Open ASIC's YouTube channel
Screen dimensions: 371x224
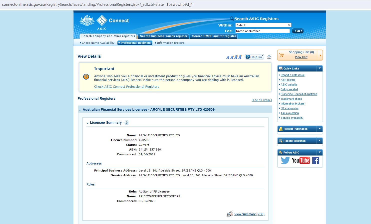point(301,160)
